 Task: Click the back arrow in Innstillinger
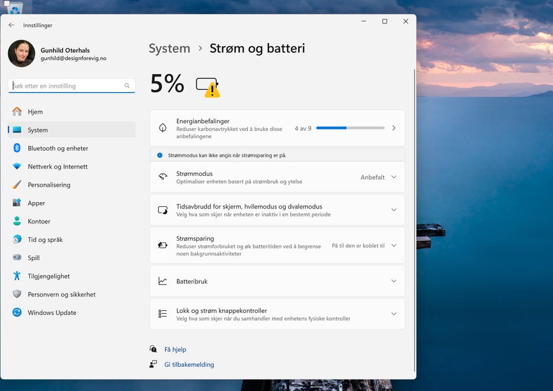(x=12, y=25)
